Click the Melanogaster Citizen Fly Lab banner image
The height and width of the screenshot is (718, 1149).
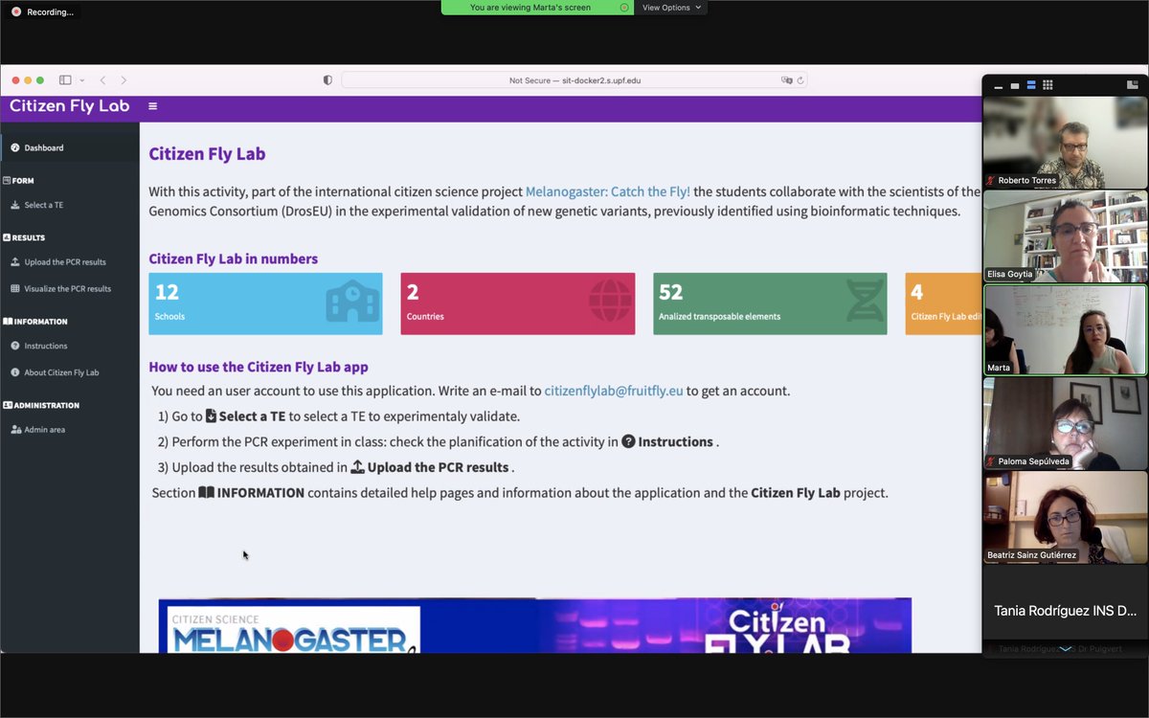[x=534, y=625]
